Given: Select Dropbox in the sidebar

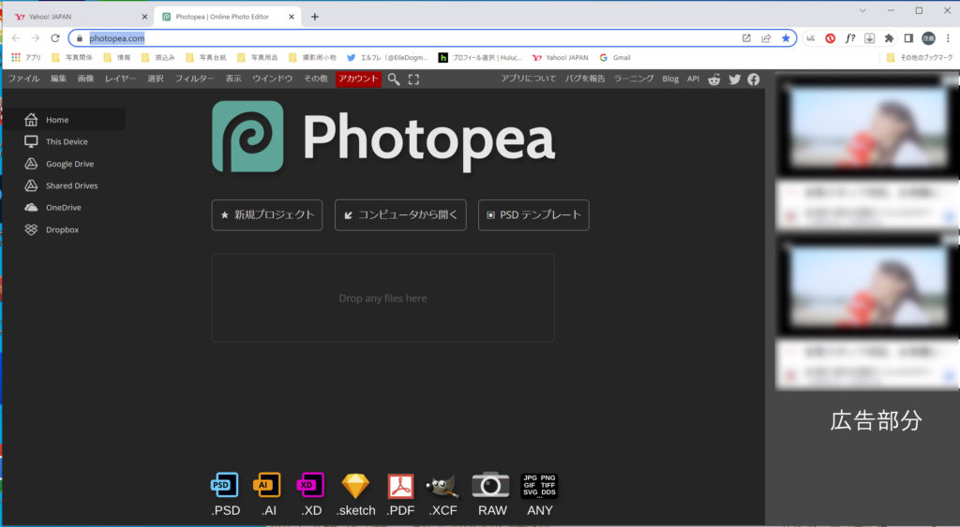Looking at the screenshot, I should pos(62,229).
